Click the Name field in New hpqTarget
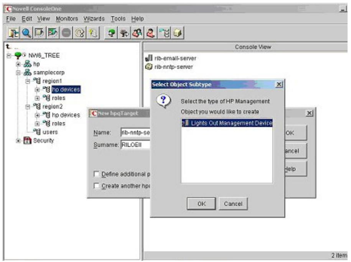This screenshot has width=351, height=262. pyautogui.click(x=135, y=132)
